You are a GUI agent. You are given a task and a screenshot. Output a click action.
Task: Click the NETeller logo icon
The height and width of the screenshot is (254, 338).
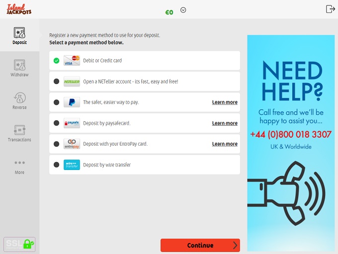coord(72,82)
